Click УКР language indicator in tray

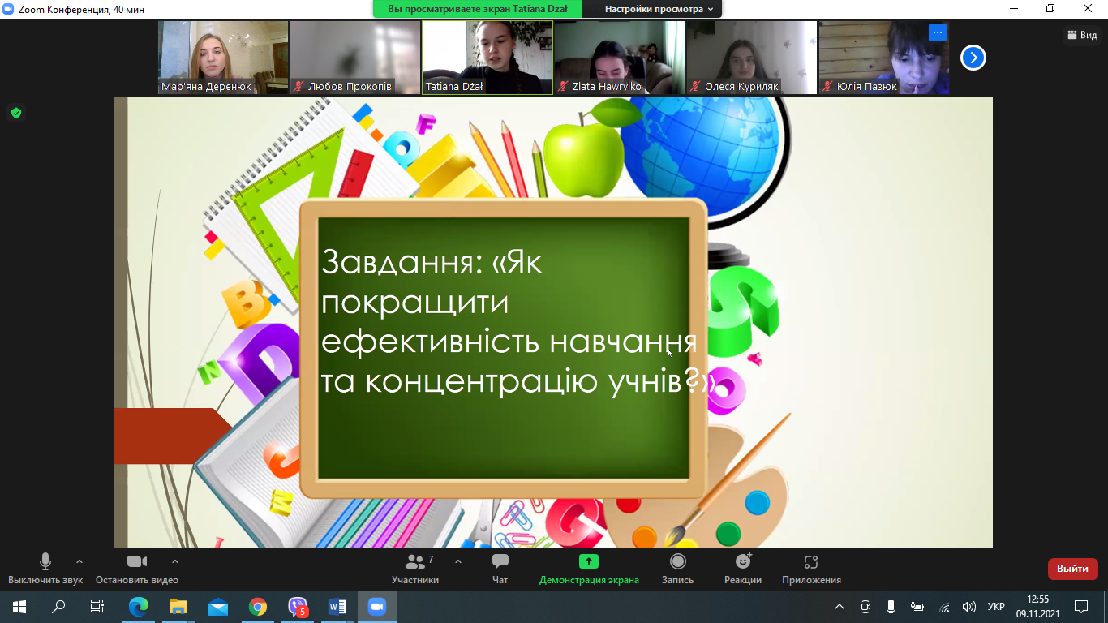click(x=996, y=607)
